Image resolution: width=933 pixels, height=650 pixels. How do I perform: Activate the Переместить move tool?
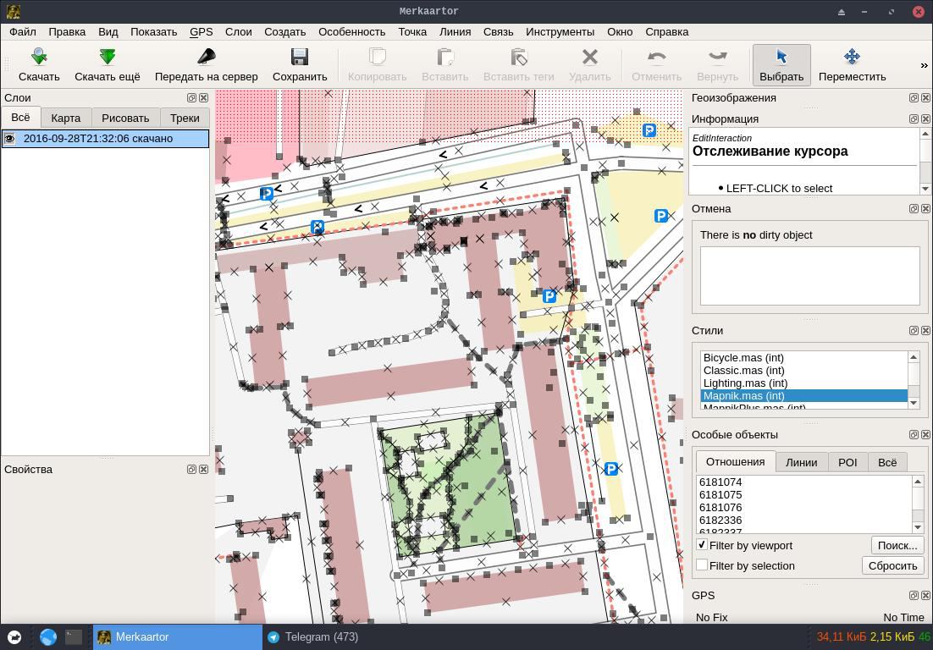coord(852,64)
